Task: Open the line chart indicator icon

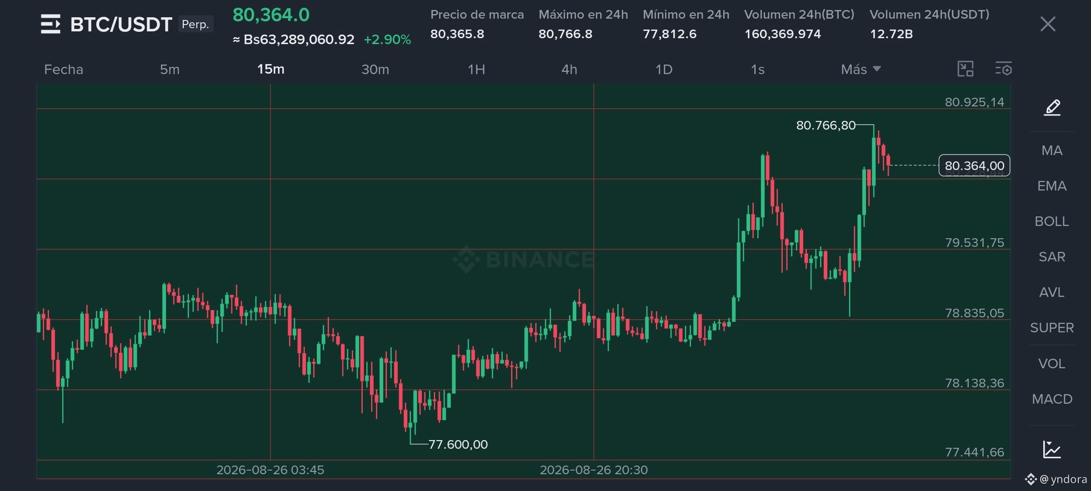Action: click(x=1052, y=450)
